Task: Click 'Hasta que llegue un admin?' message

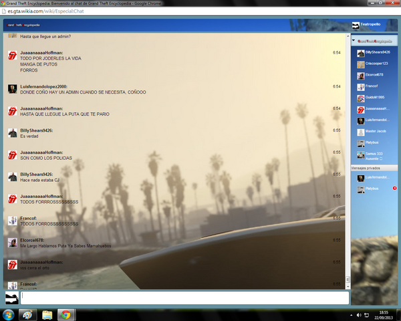Action: [x=45, y=36]
